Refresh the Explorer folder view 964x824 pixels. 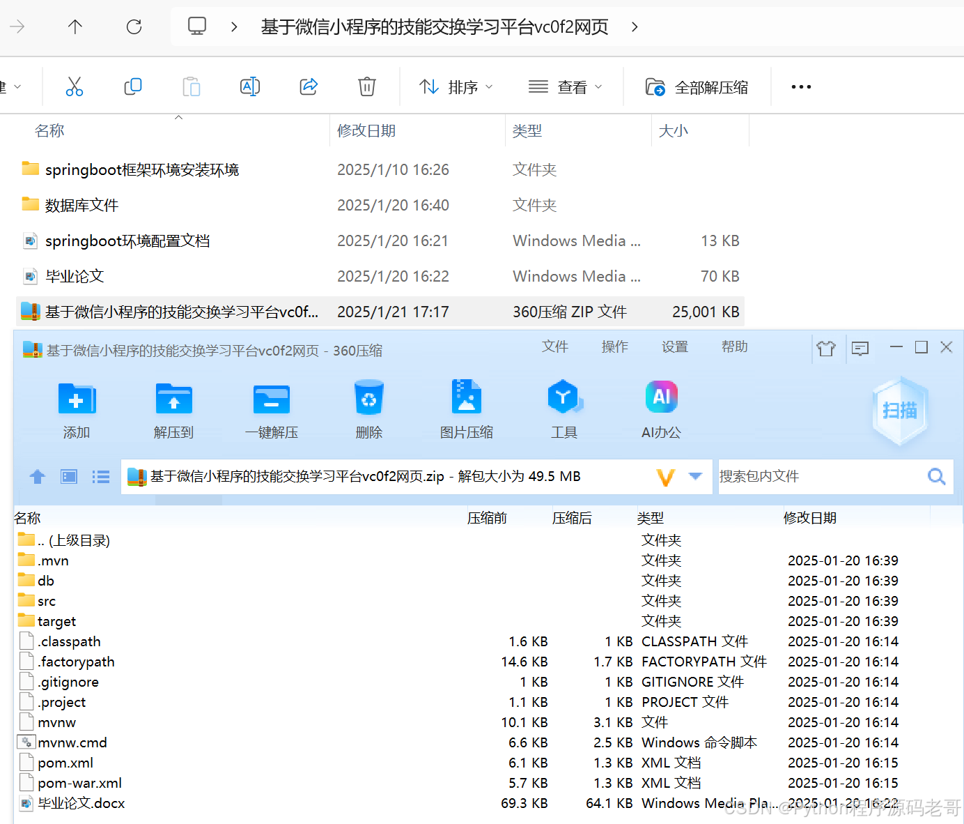click(x=134, y=26)
